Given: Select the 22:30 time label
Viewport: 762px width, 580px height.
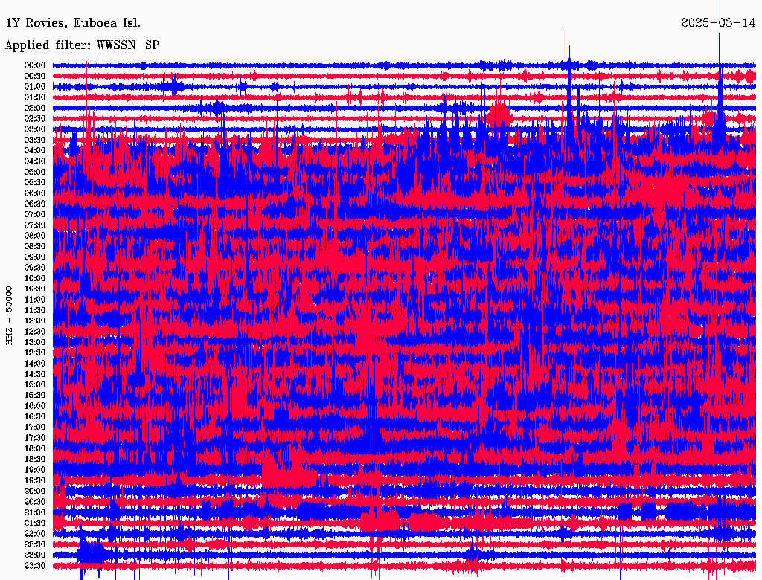Looking at the screenshot, I should tap(34, 544).
